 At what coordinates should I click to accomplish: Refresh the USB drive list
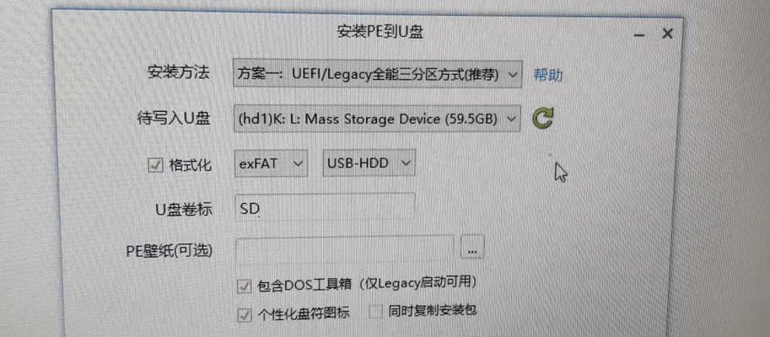542,118
